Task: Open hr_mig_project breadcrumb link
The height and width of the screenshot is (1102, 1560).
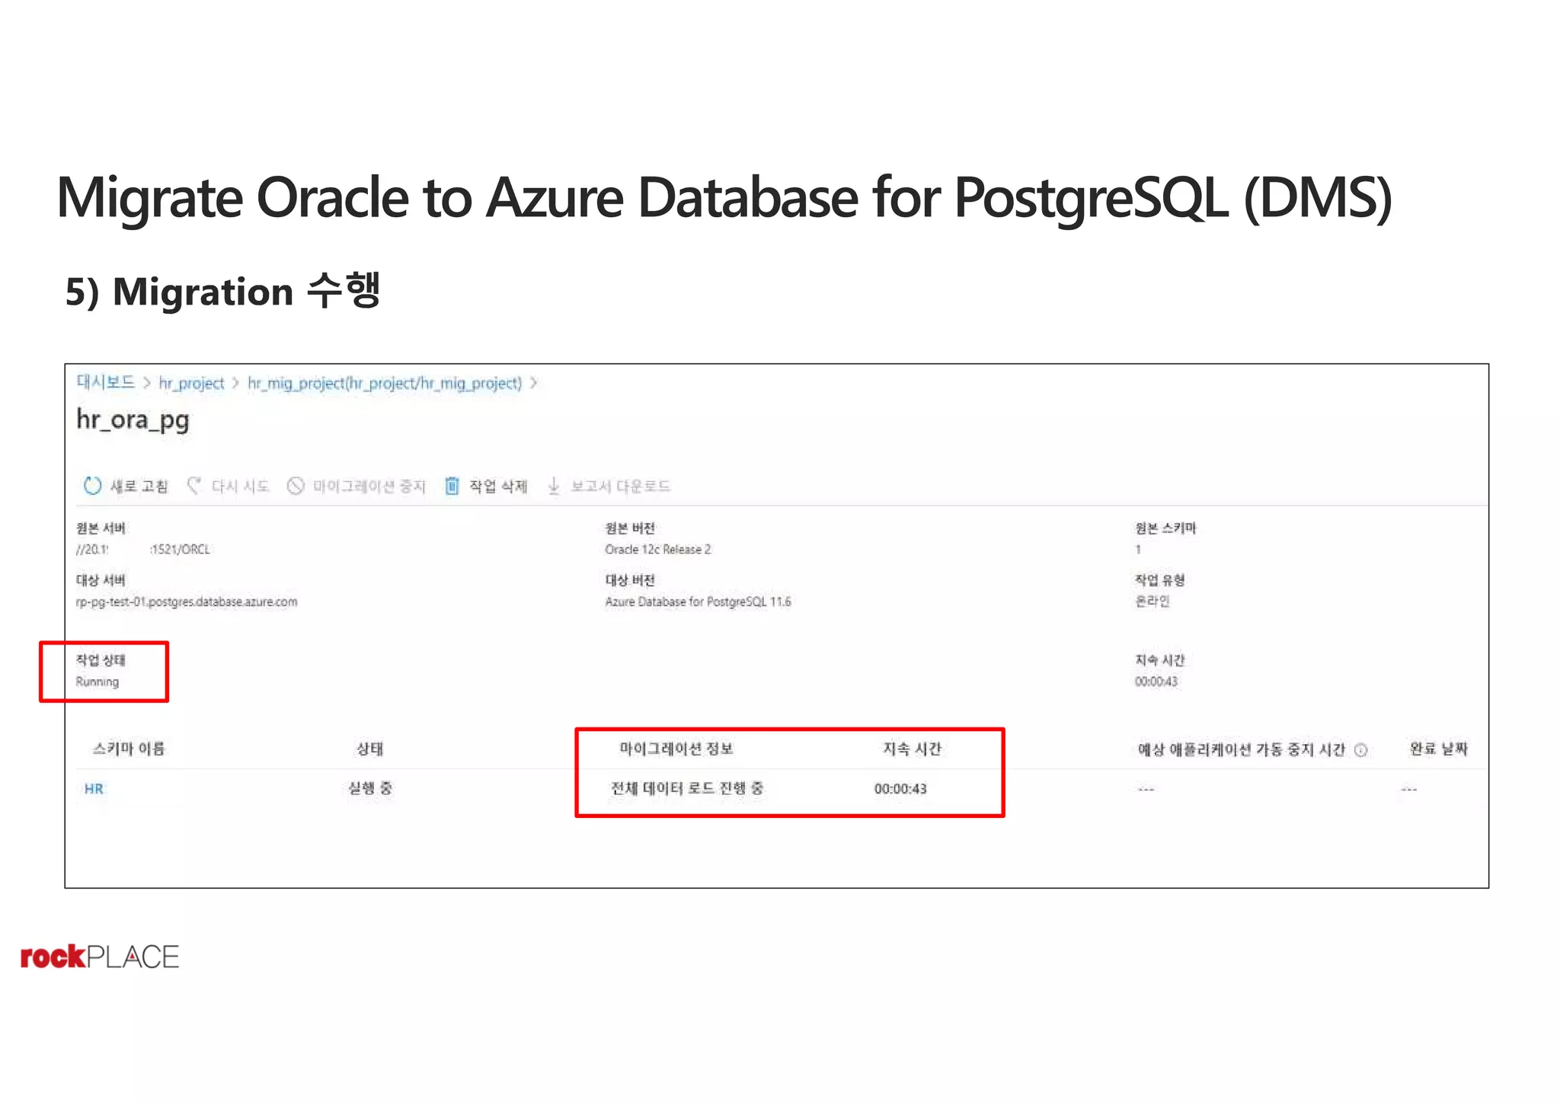Action: 385,383
